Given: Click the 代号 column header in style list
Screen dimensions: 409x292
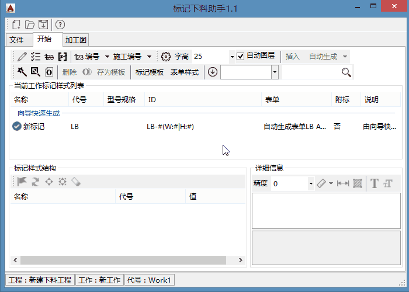Looking at the screenshot, I should 86,100.
